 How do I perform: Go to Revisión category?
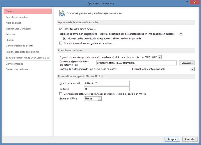click(28, 34)
